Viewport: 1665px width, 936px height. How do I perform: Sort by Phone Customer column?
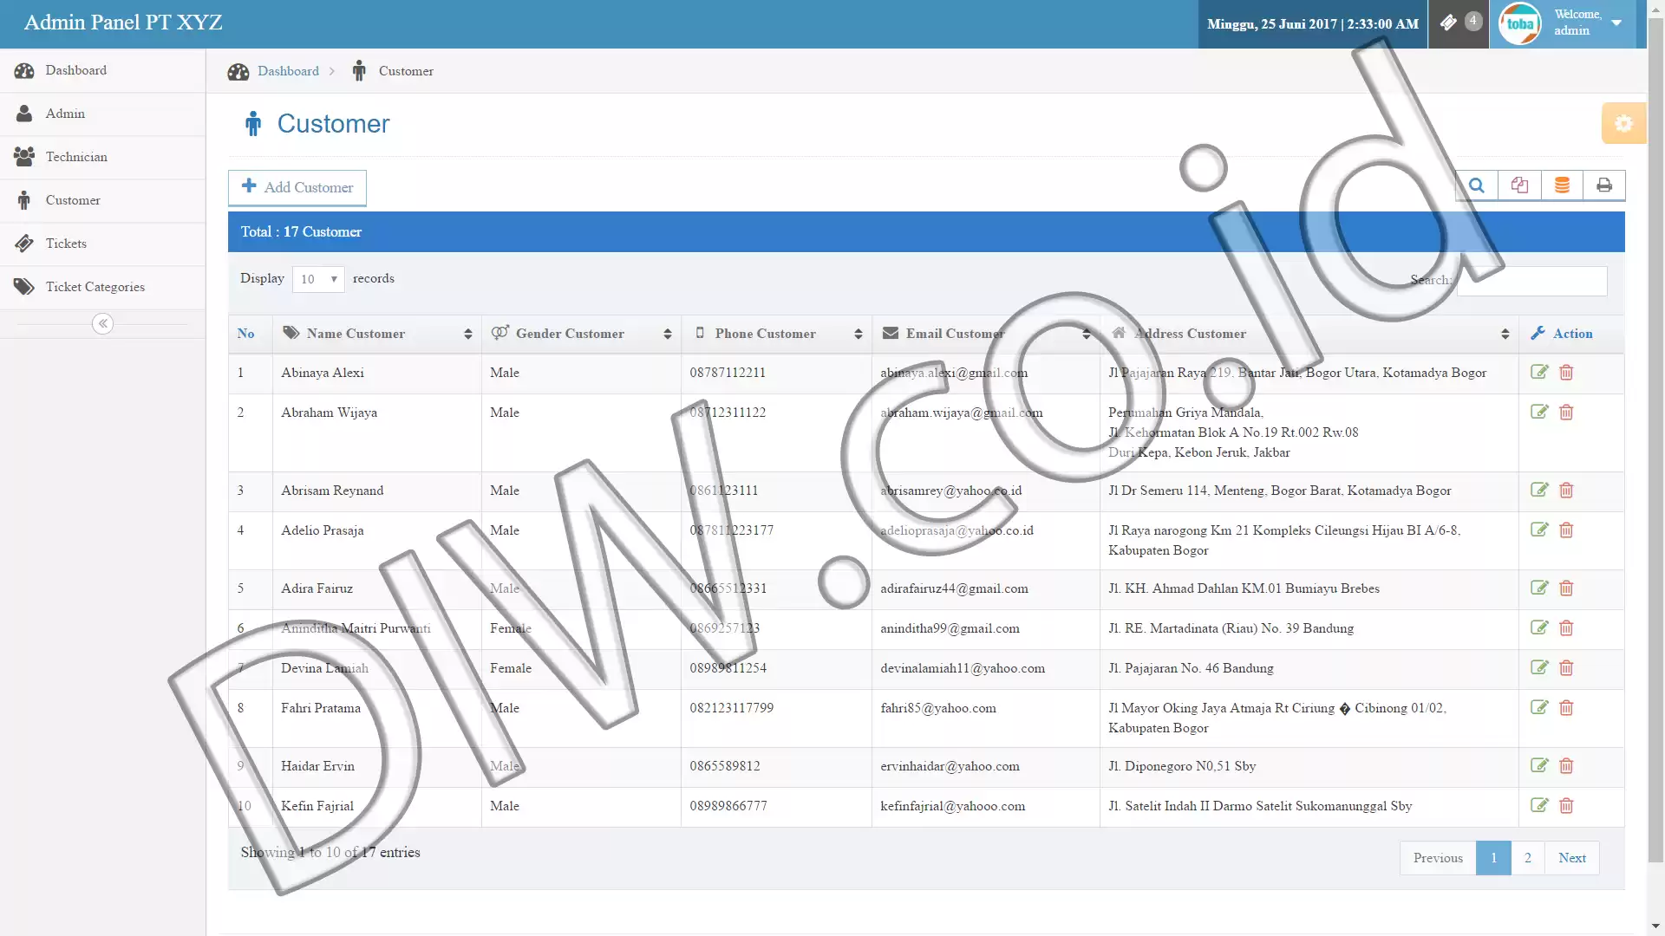tap(776, 334)
